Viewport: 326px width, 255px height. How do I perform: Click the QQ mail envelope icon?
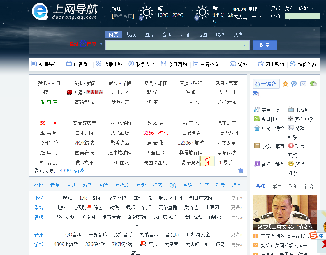pos(303,84)
